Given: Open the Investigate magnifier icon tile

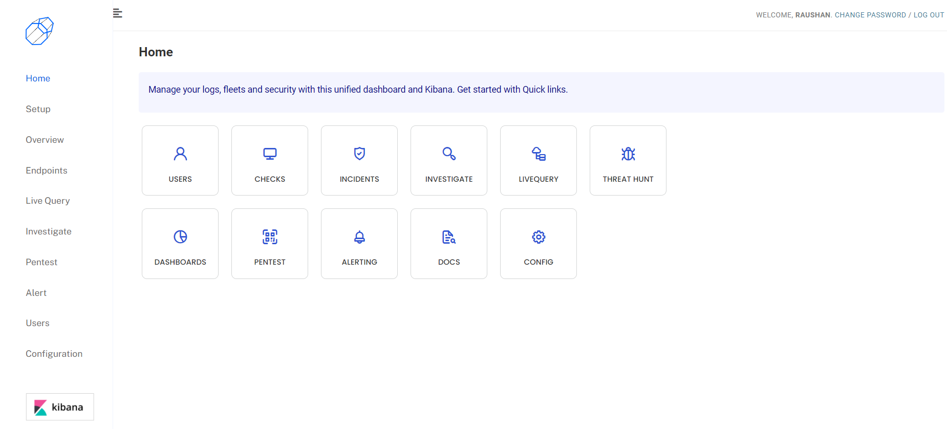Looking at the screenshot, I should click(449, 154).
